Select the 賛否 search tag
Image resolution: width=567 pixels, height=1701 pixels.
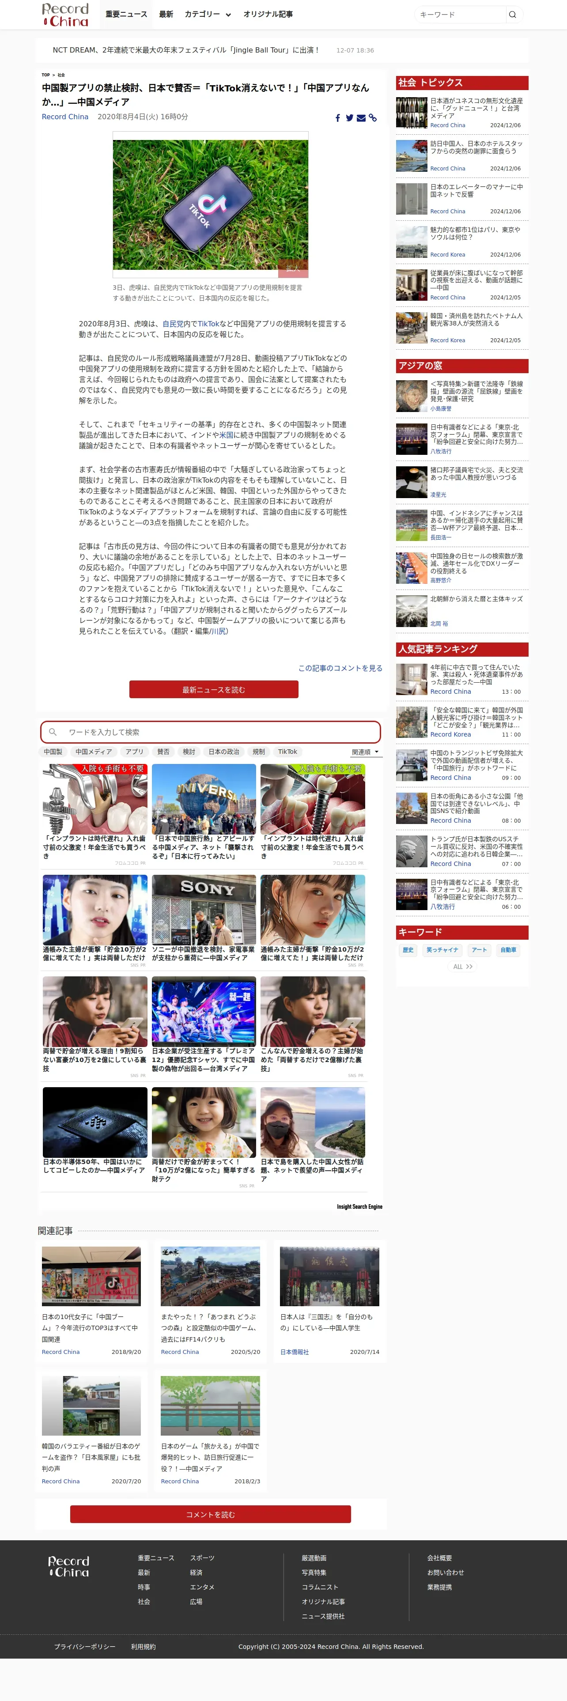(163, 752)
